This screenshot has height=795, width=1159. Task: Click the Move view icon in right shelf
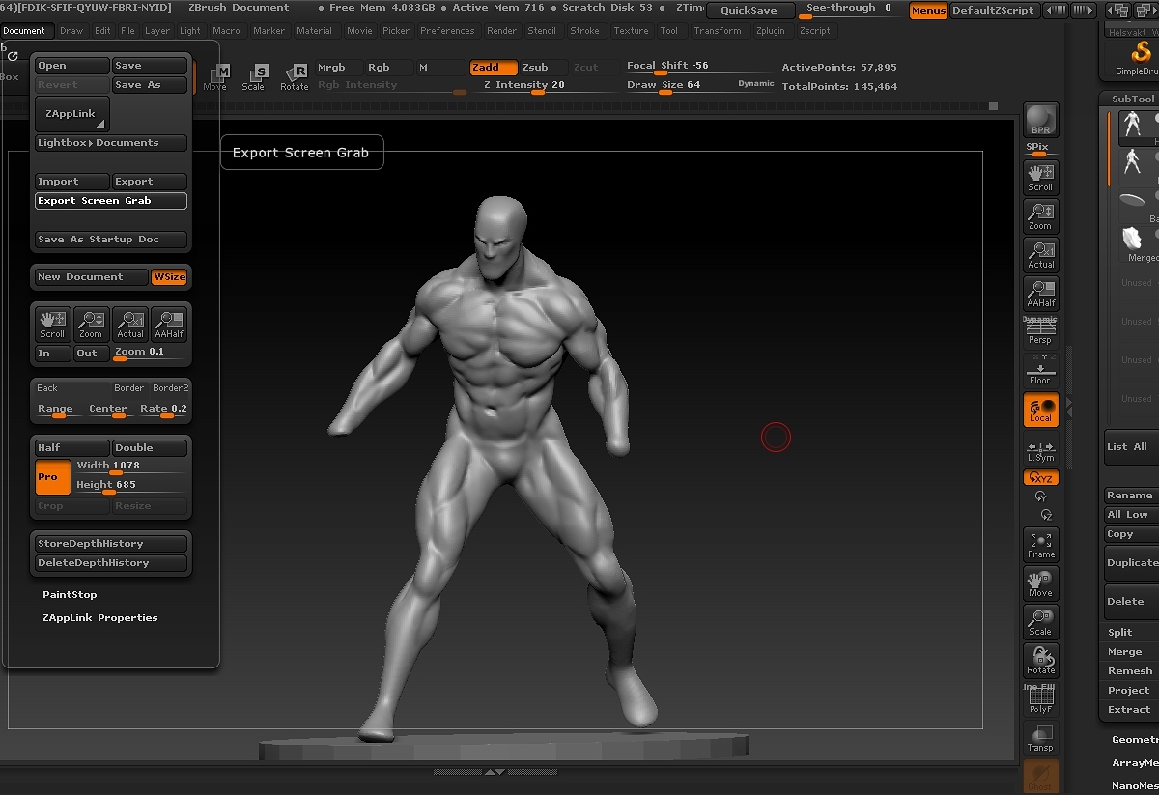coord(1040,583)
